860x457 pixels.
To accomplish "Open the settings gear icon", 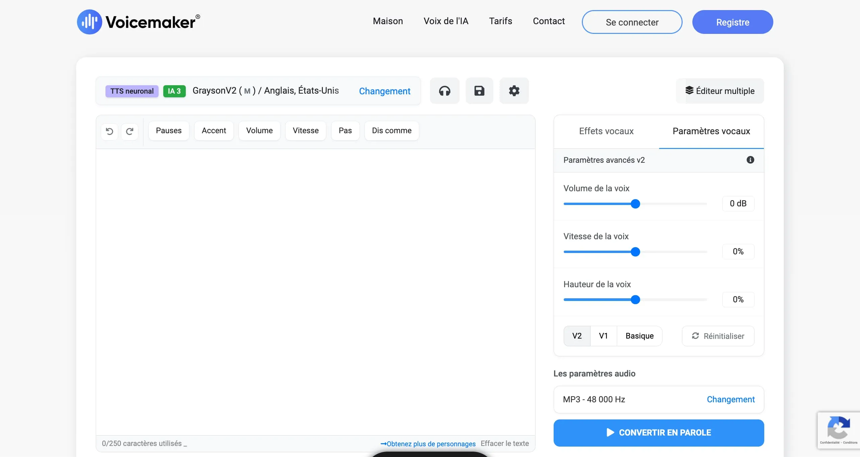I will click(514, 91).
